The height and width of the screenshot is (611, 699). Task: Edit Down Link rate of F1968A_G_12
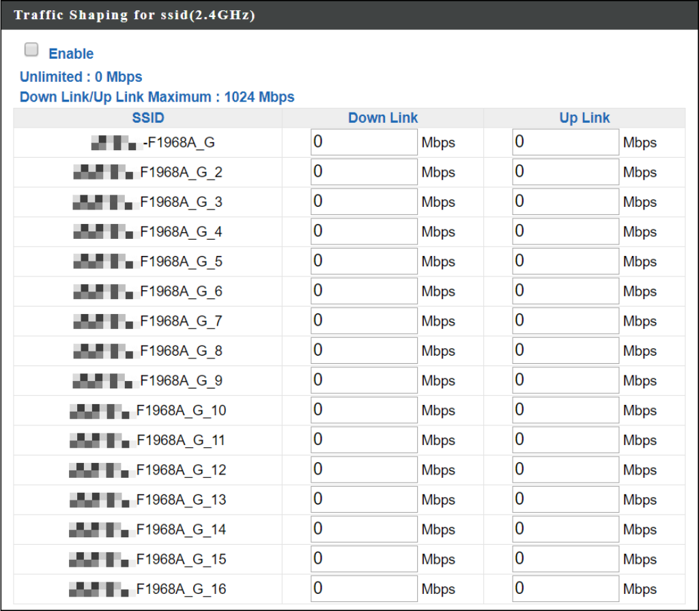click(364, 470)
